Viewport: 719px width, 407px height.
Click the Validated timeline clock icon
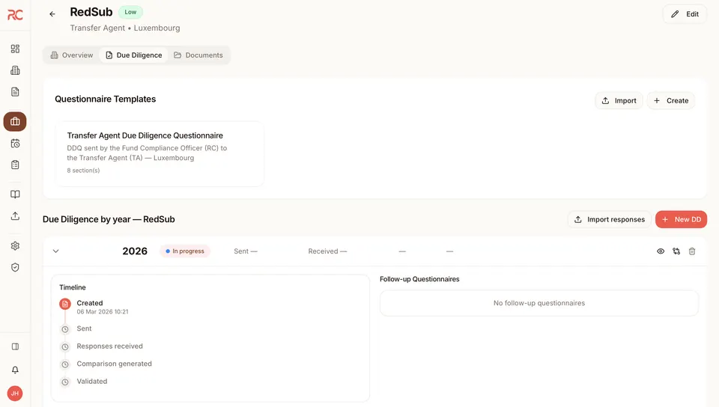(x=65, y=382)
